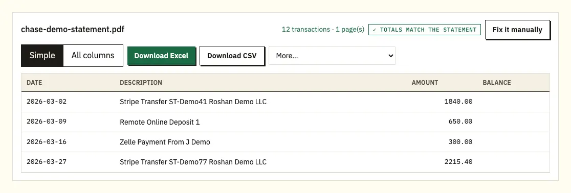Click the BALANCE column header
The height and width of the screenshot is (193, 571).
coord(497,83)
